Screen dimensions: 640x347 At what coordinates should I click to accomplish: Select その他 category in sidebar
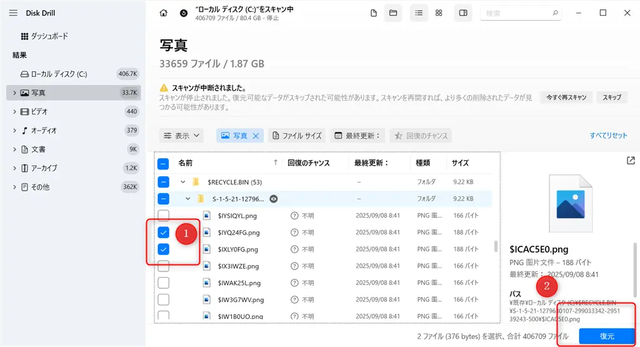pyautogui.click(x=74, y=186)
